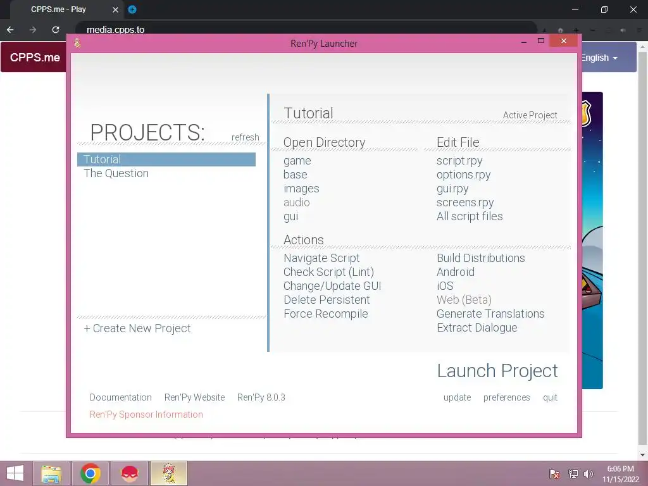Open the base directory

coord(295,175)
